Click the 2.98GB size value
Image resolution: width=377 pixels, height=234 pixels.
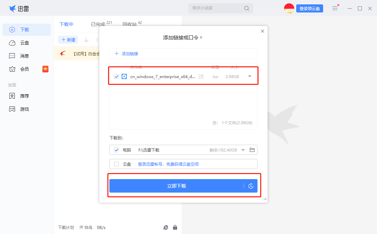[232, 77]
